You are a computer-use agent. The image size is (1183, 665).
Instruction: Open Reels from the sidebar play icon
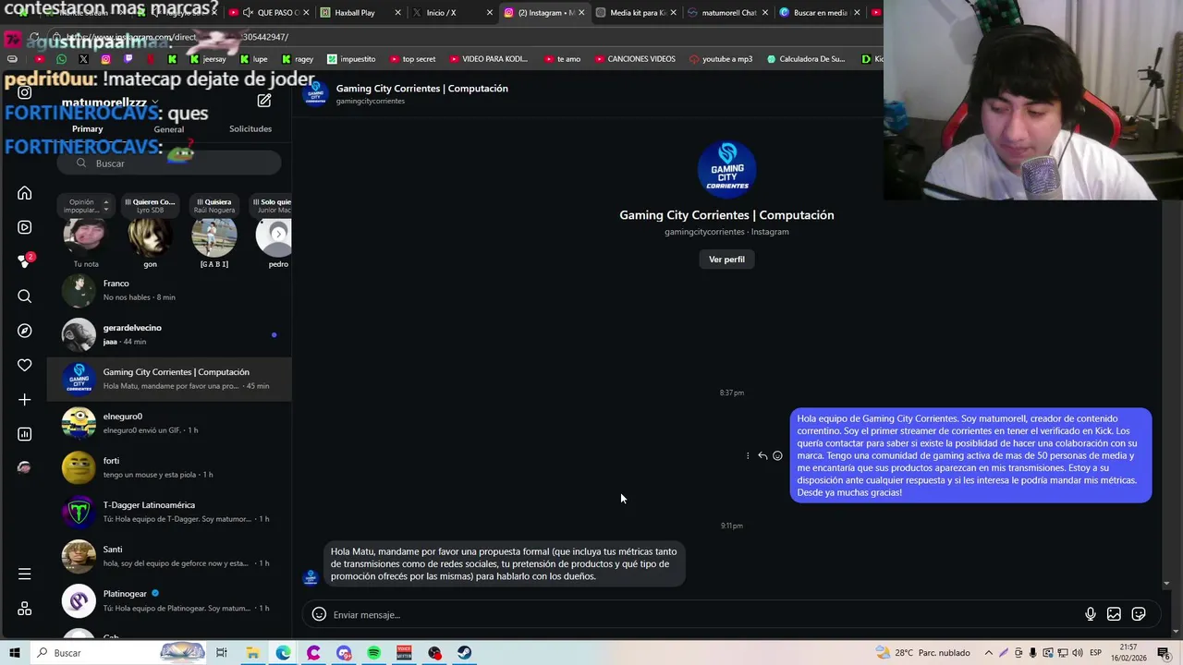(x=25, y=227)
